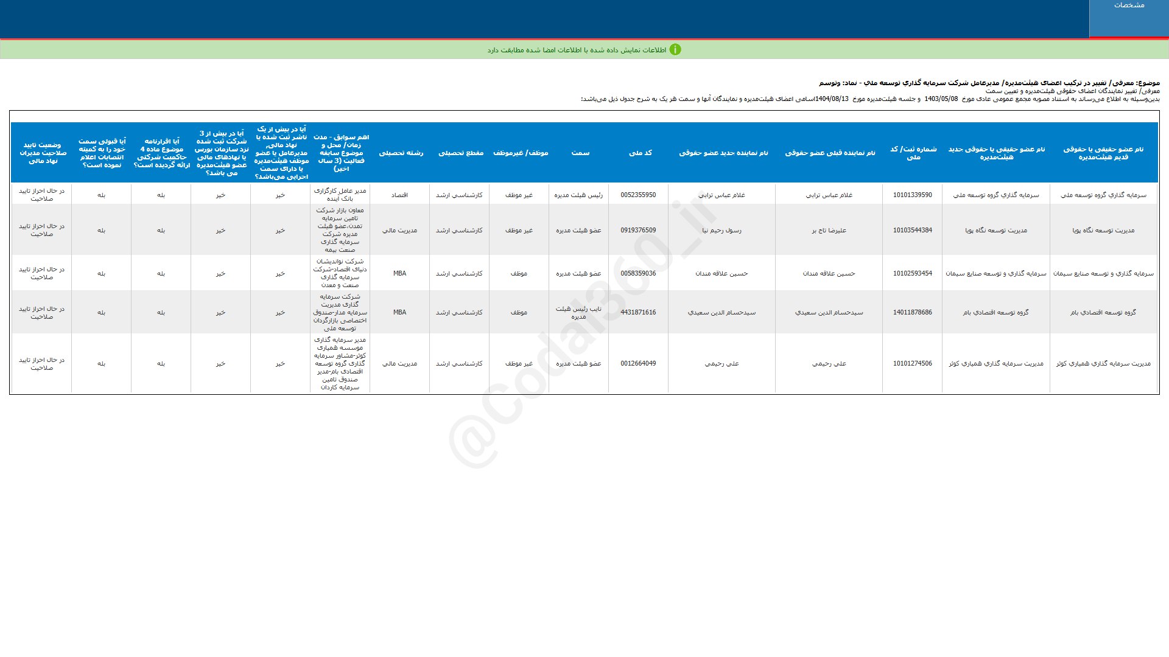
Task: Select the سمت column header
Action: pos(580,153)
